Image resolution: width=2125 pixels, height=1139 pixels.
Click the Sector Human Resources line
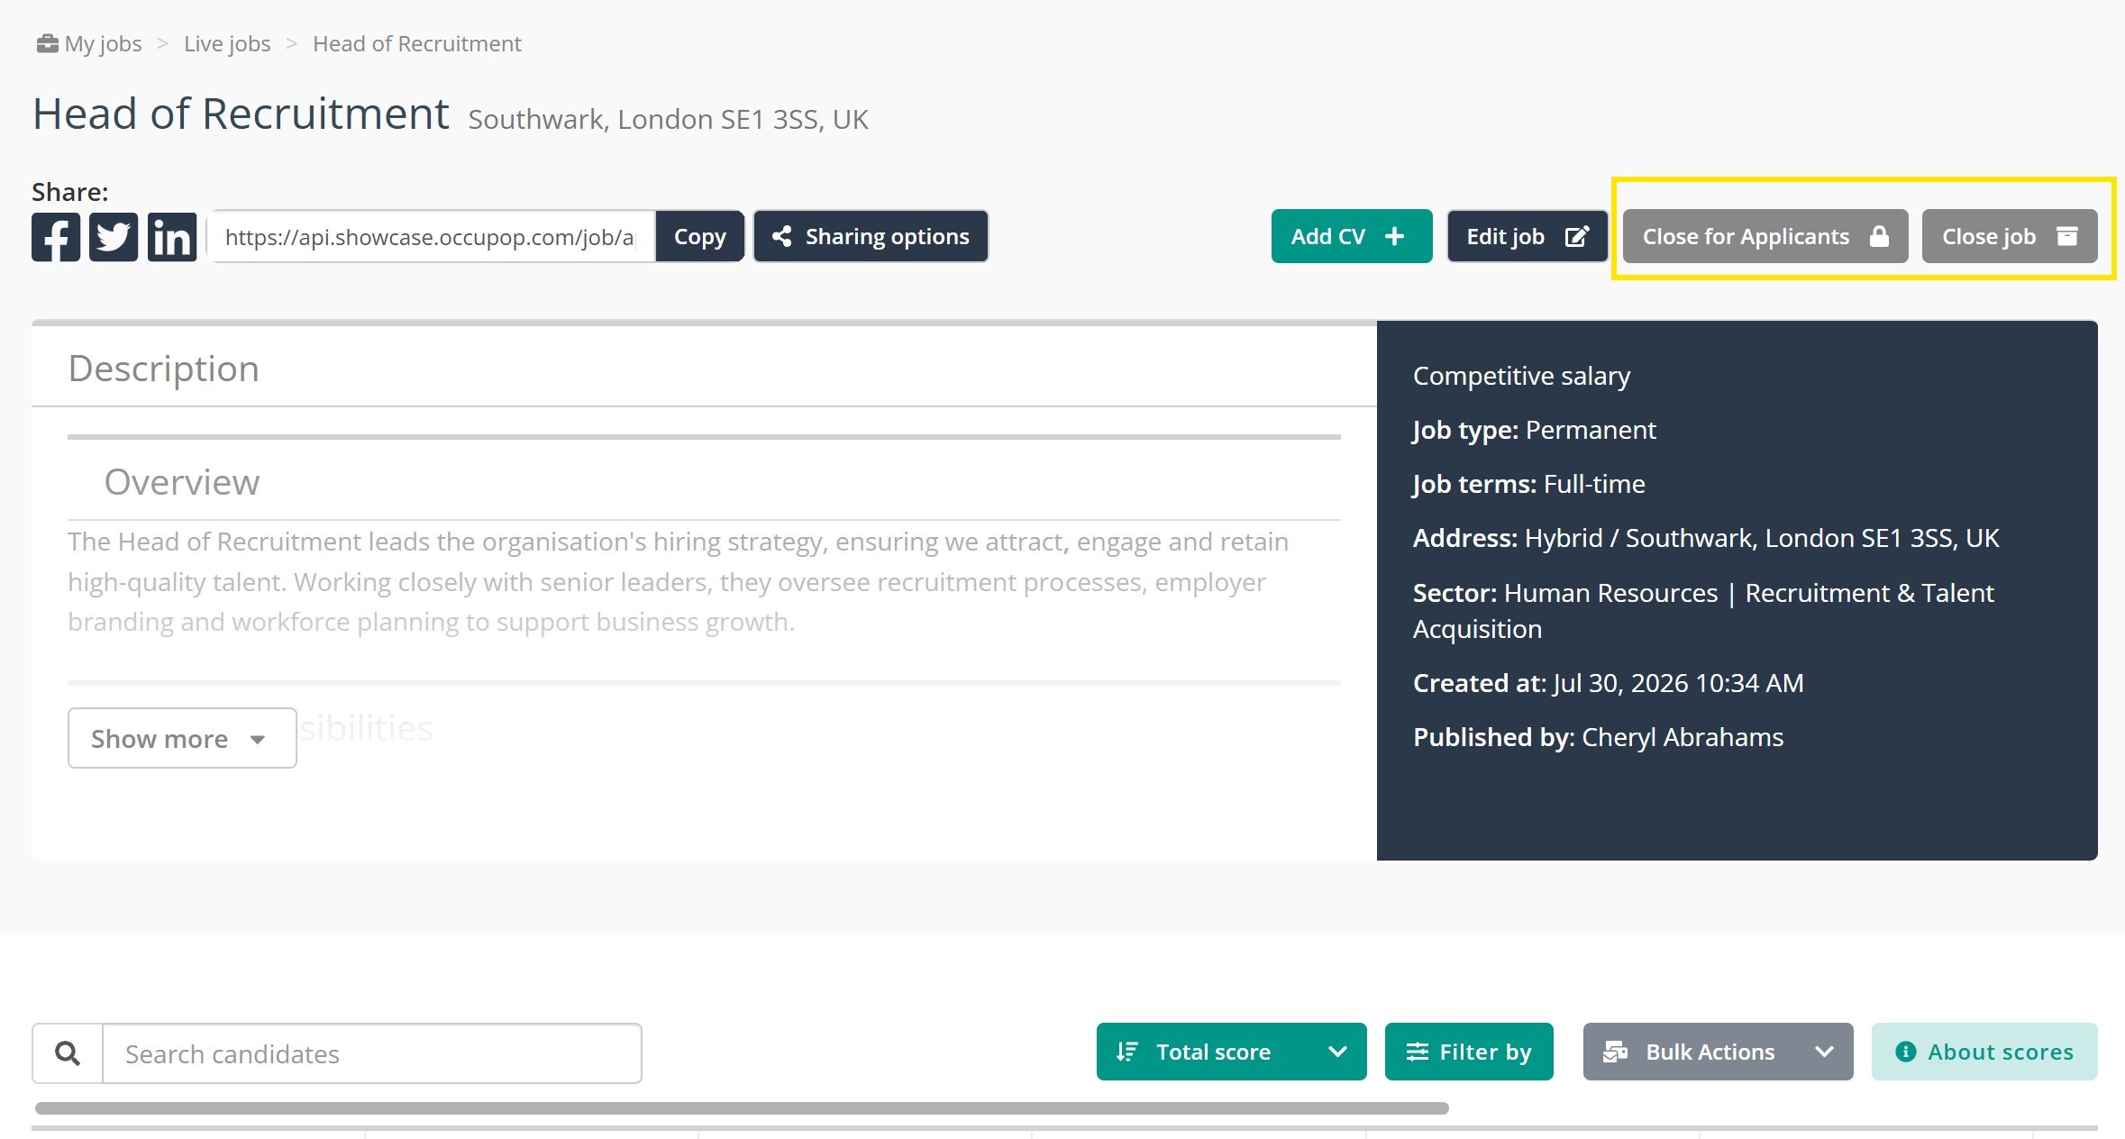click(1703, 611)
